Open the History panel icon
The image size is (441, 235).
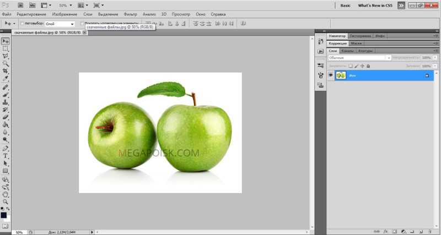click(x=321, y=42)
